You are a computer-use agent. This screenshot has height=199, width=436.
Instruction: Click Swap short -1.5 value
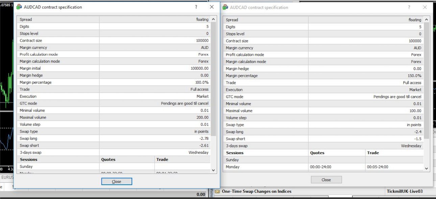click(x=418, y=139)
